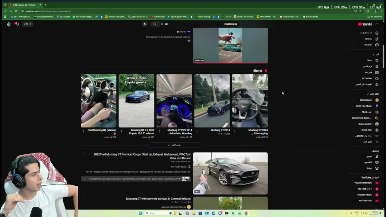Open options menu for Mustang GT 5.0 2020
This screenshot has width=386, height=217.
point(122,131)
